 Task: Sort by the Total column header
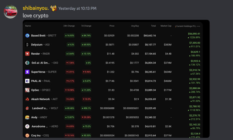click(153, 26)
